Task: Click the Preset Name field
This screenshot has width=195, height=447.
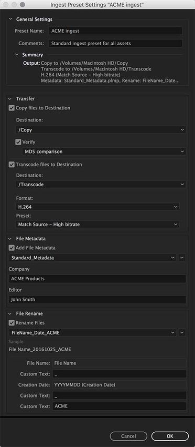Action: click(115, 31)
